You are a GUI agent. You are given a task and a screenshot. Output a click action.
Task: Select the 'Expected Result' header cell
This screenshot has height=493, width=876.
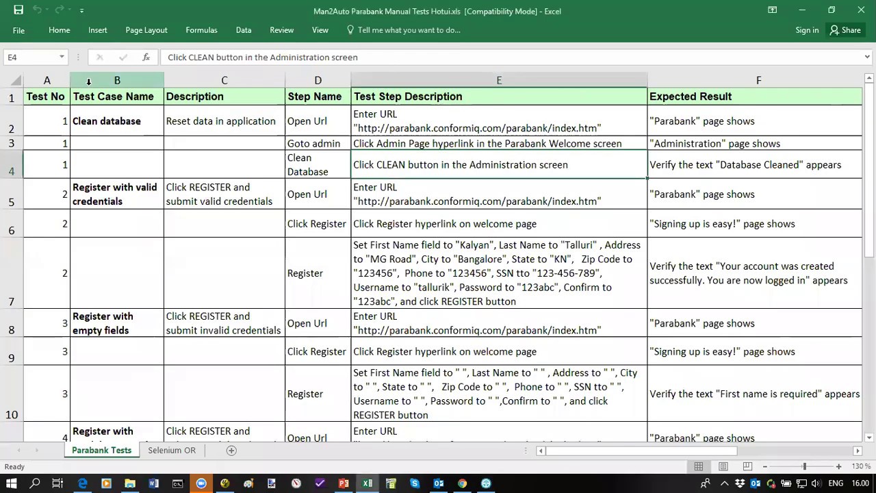[755, 97]
